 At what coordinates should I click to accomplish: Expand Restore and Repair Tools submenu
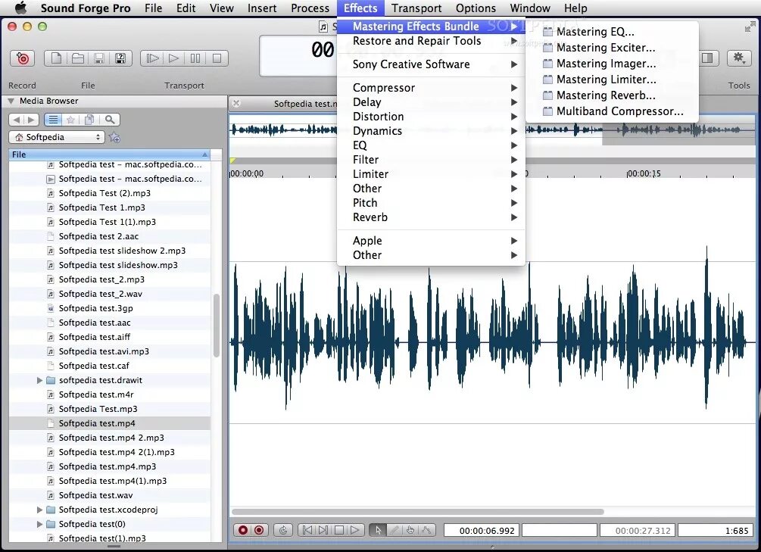(431, 41)
